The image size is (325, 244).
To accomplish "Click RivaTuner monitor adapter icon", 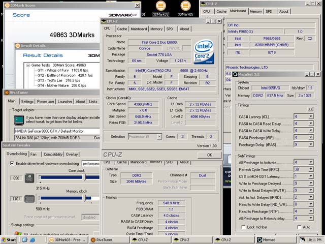I will [19, 120].
